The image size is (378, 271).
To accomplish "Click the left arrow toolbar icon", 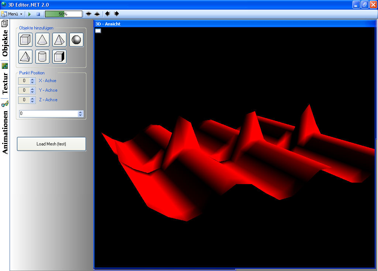I will click(107, 14).
